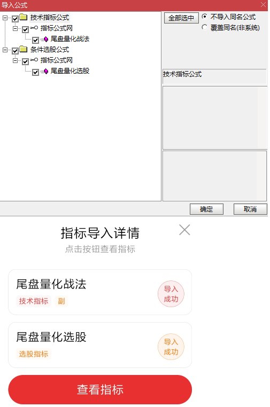270x407 pixels.
Task: Collapse 指标公式网 under 技术指标公式
Action: pyautogui.click(x=16, y=28)
